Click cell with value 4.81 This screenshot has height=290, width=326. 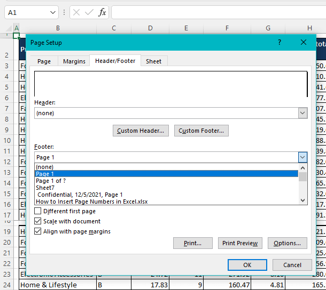point(268,285)
